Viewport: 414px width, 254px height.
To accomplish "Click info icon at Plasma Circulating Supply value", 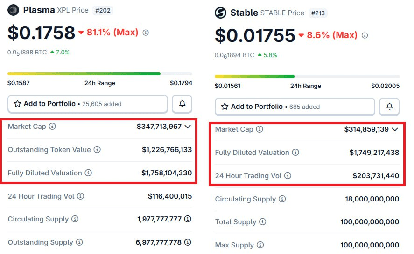I will 188,219.
